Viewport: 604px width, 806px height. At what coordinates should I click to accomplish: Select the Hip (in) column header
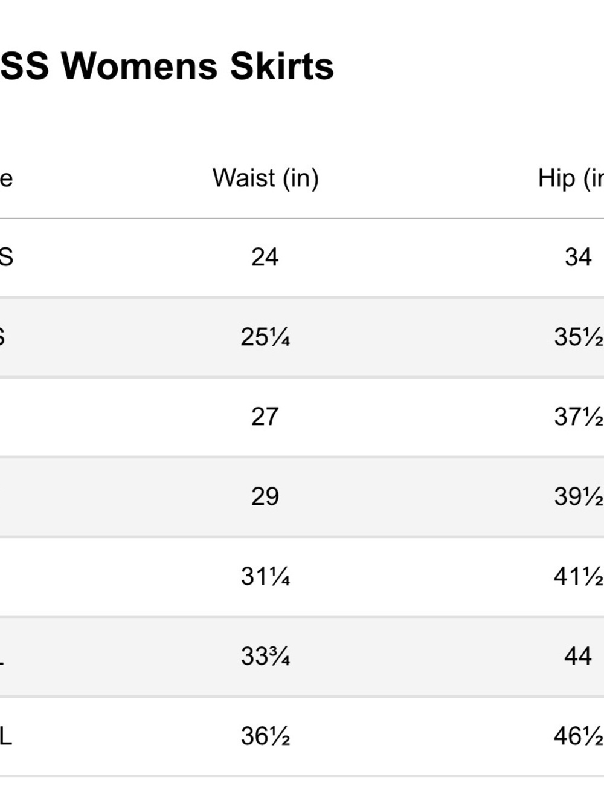pos(571,178)
